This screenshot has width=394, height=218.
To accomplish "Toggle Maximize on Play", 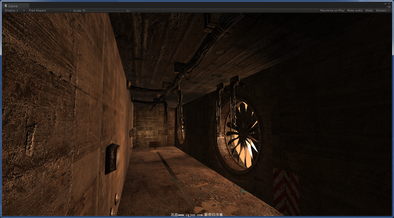I will pyautogui.click(x=332, y=11).
